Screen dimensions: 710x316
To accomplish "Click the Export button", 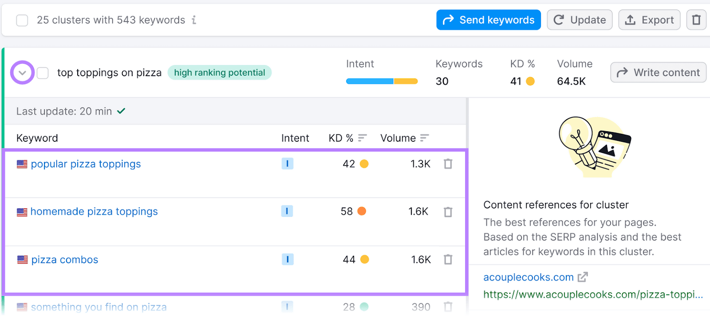I will tap(649, 20).
